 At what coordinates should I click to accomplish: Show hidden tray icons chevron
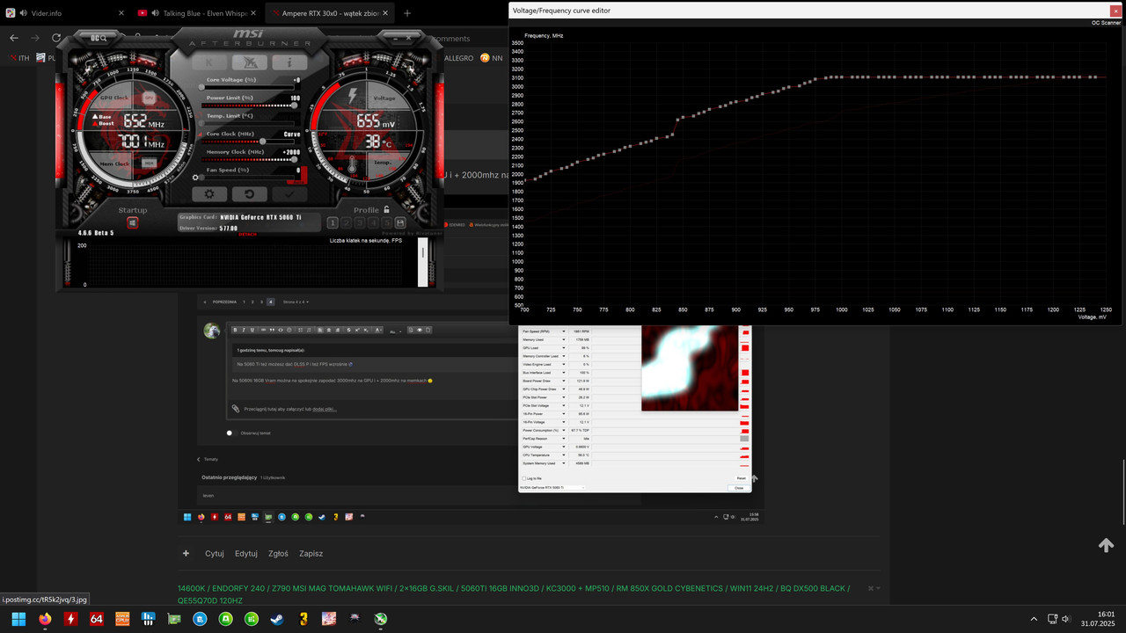[1035, 619]
